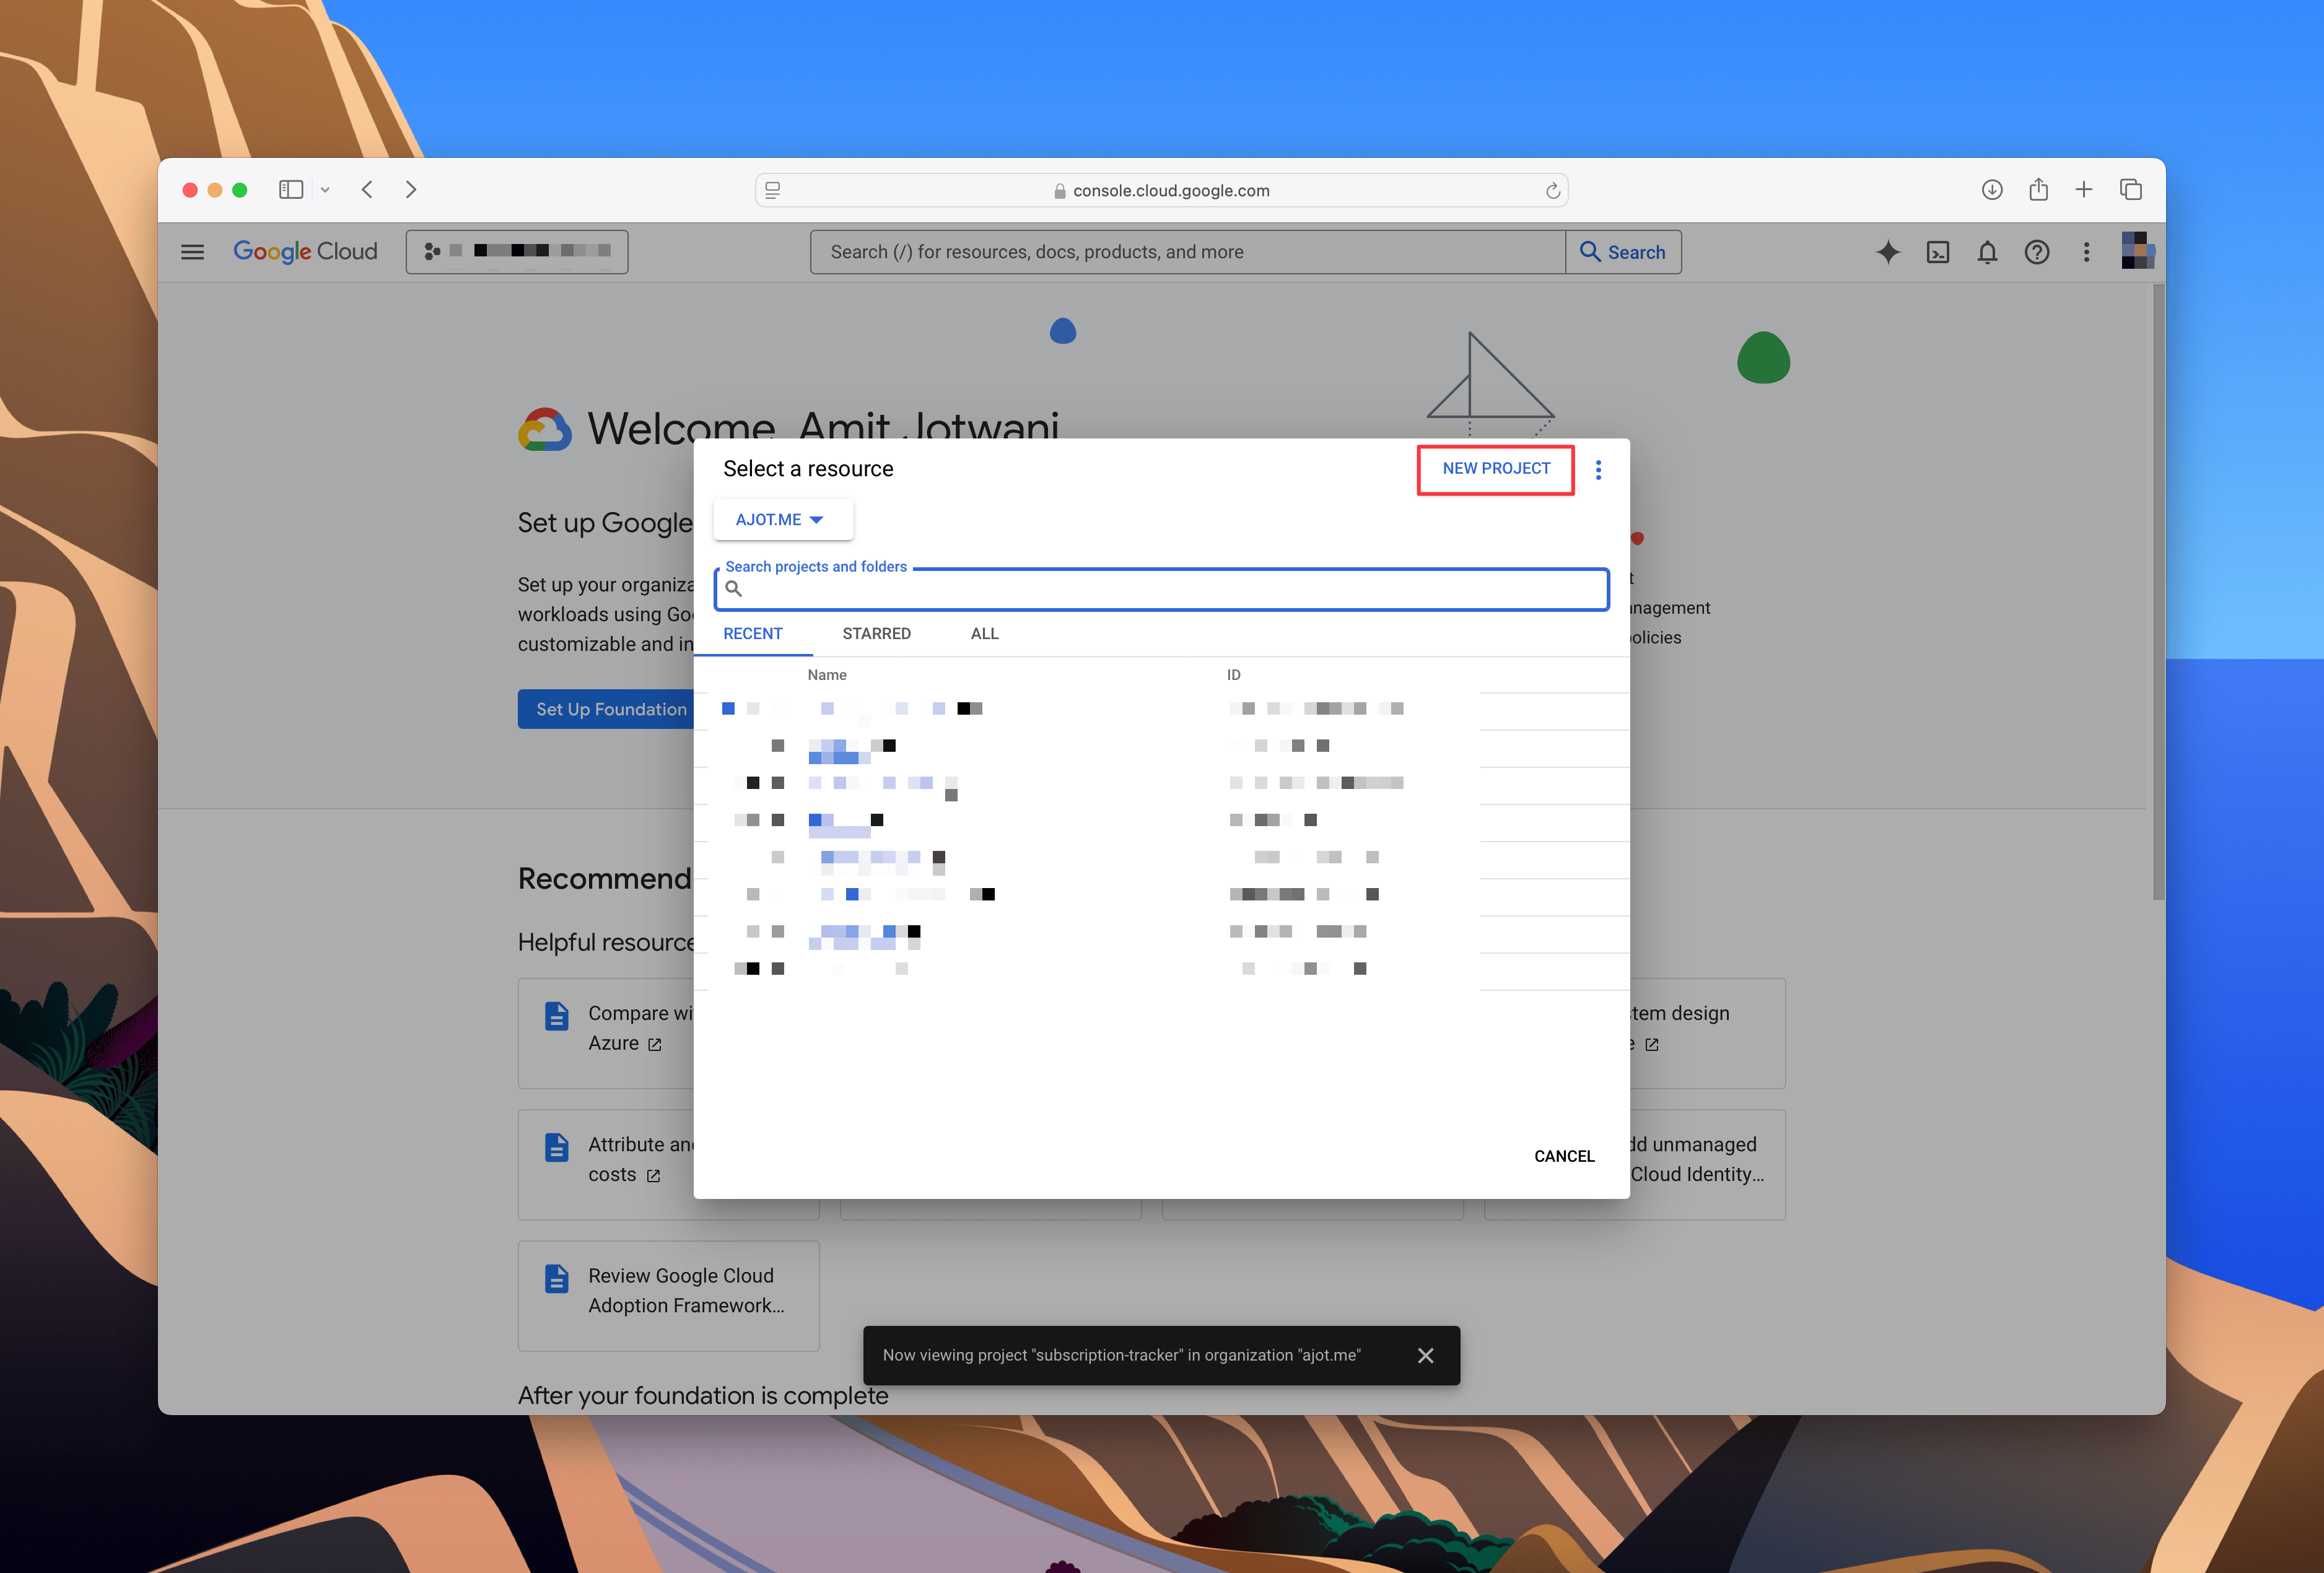Click document icon on Review Adoption Framework card
Image resolution: width=2324 pixels, height=1573 pixels.
point(557,1279)
